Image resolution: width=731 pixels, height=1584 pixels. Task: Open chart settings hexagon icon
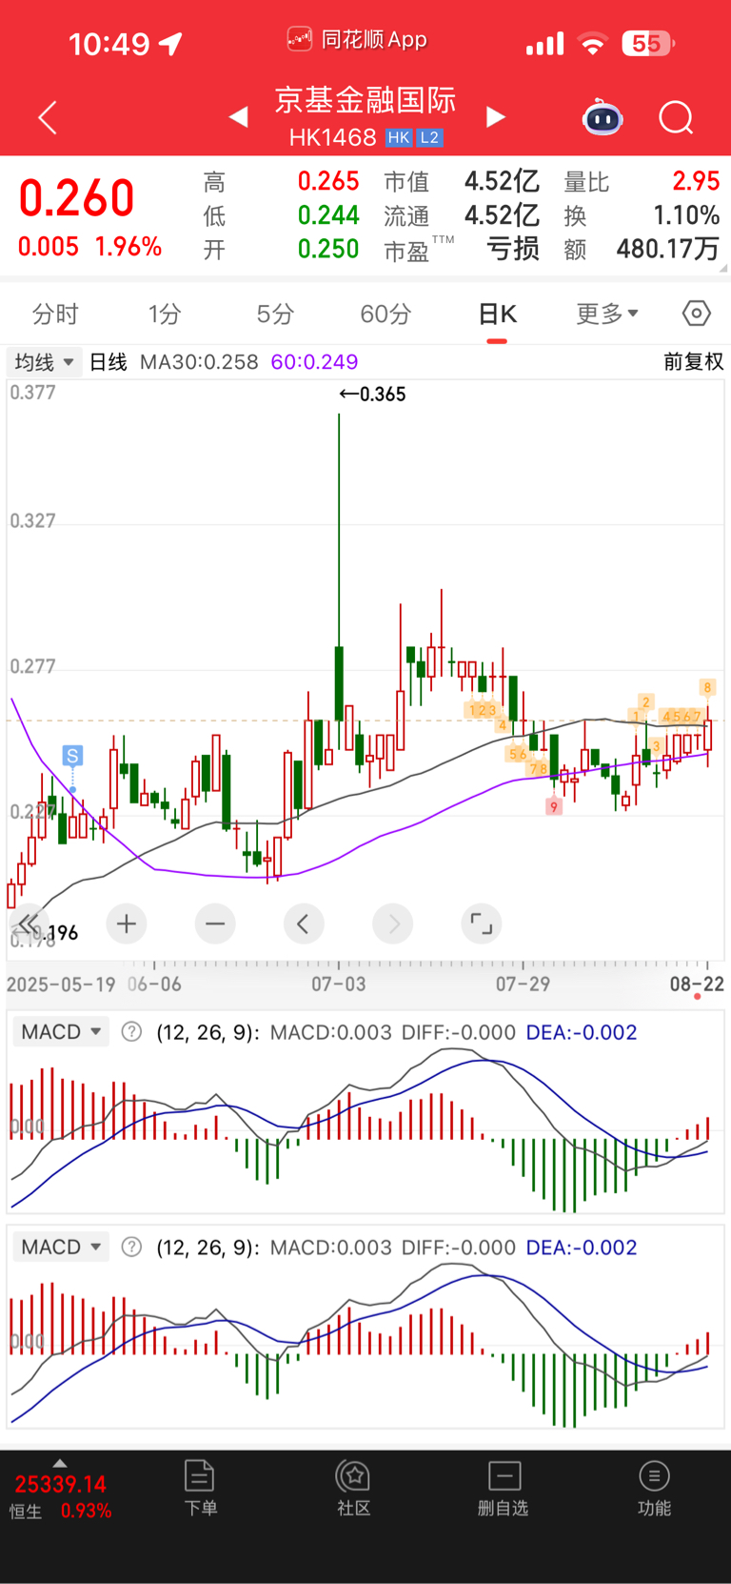pos(697,314)
